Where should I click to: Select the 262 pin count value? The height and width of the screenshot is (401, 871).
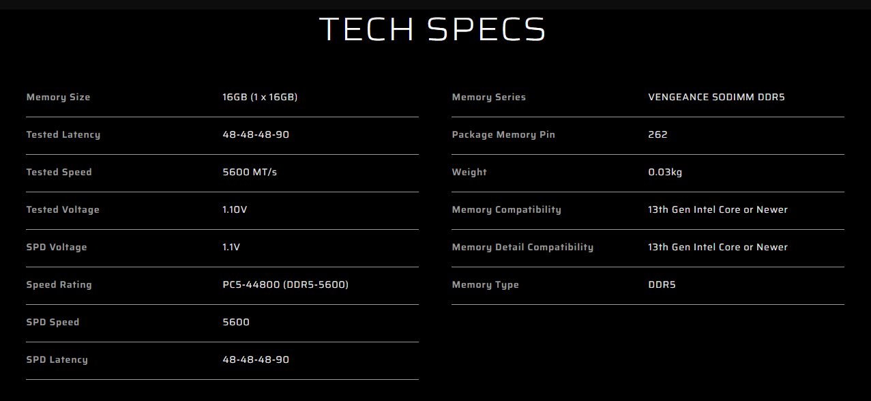pyautogui.click(x=658, y=135)
